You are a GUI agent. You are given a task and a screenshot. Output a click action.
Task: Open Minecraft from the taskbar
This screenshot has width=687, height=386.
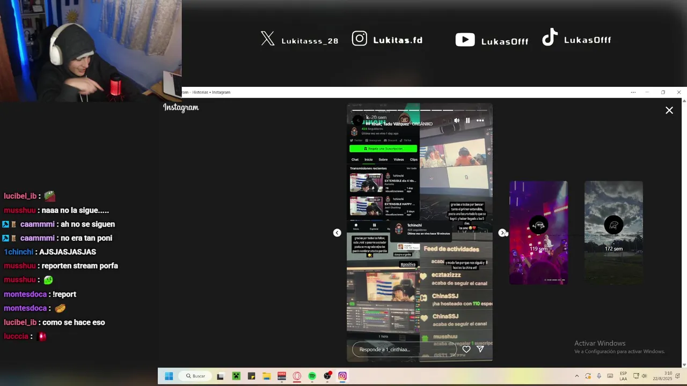(x=236, y=376)
